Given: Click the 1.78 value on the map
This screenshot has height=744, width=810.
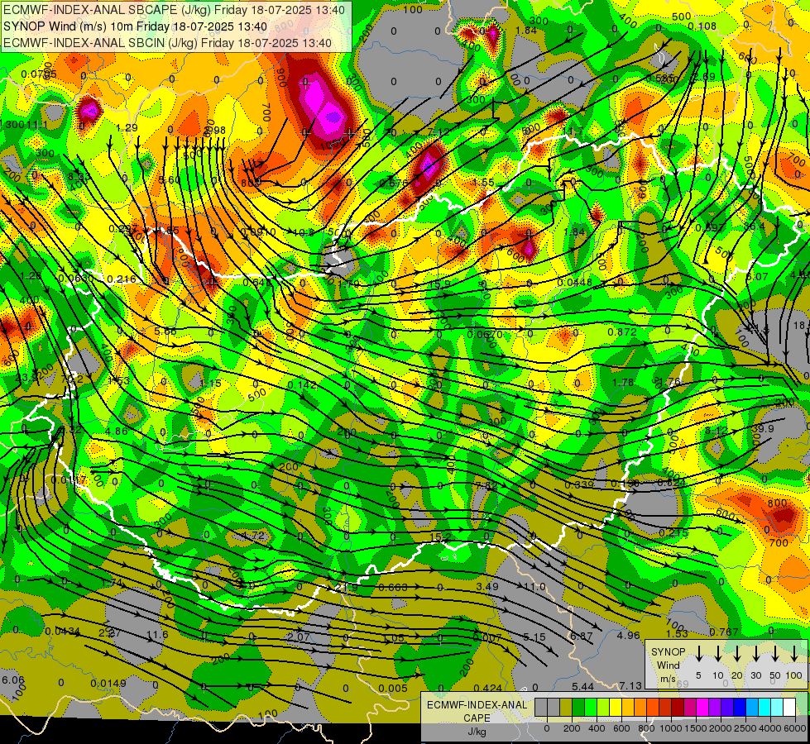Looking at the screenshot, I should click(622, 383).
